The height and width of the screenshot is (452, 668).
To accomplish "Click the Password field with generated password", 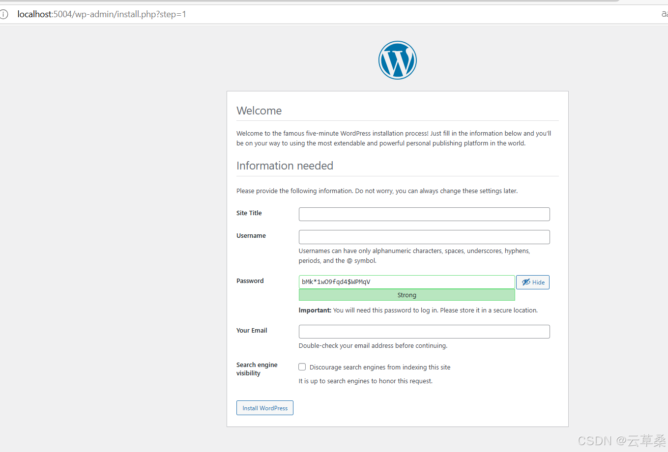I will click(x=407, y=282).
